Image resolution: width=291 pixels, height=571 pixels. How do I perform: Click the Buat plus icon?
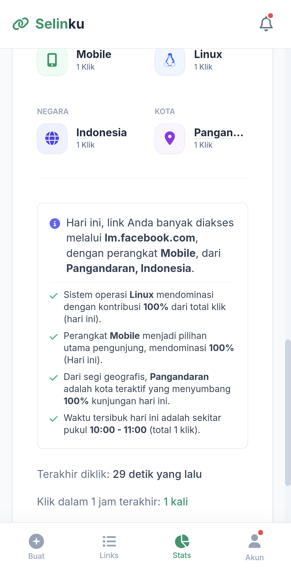point(36,541)
